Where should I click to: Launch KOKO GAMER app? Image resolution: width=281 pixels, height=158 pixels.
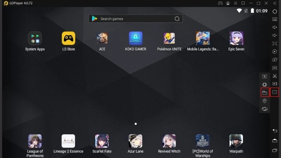pos(136,38)
